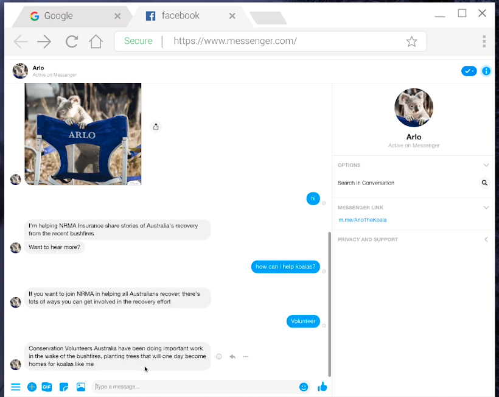
Task: Close the Google tab
Action: pos(117,16)
